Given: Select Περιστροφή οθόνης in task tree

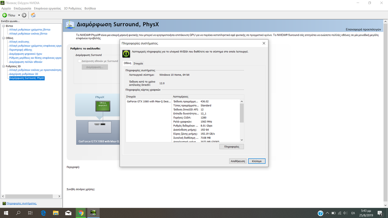Looking at the screenshot, I should [21, 50].
